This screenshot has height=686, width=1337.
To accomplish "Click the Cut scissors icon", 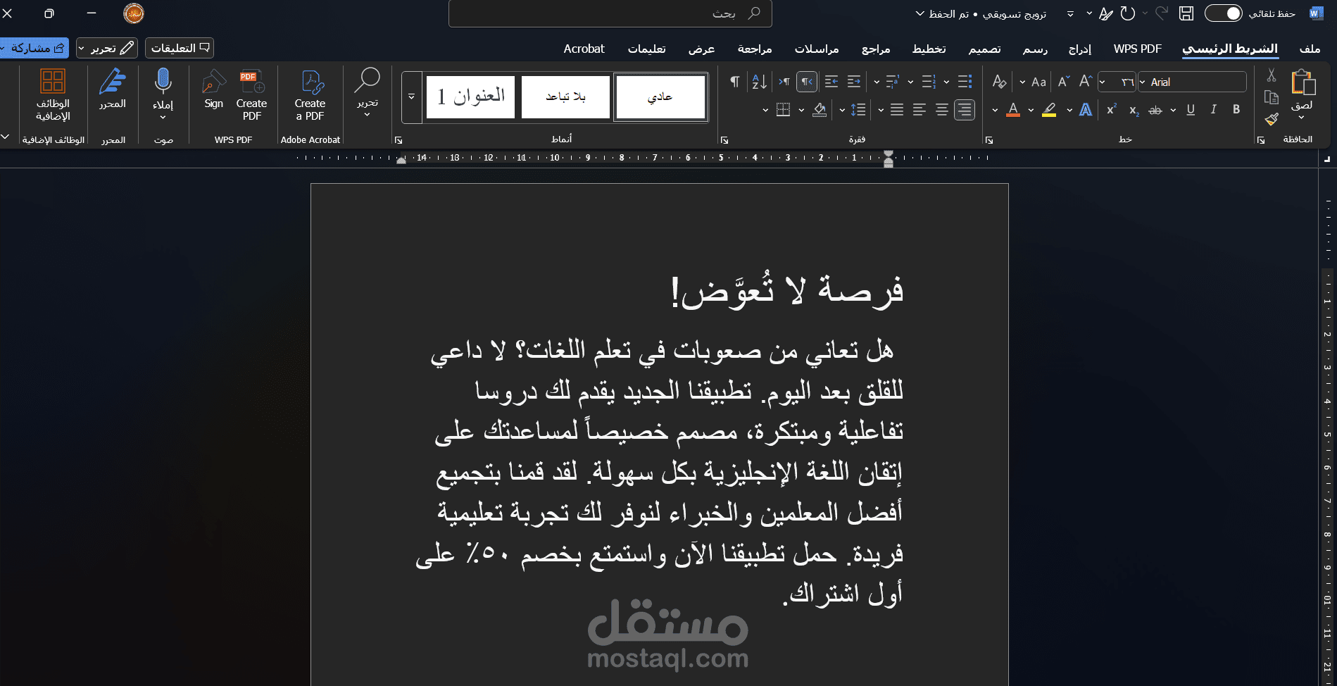I will [1272, 75].
